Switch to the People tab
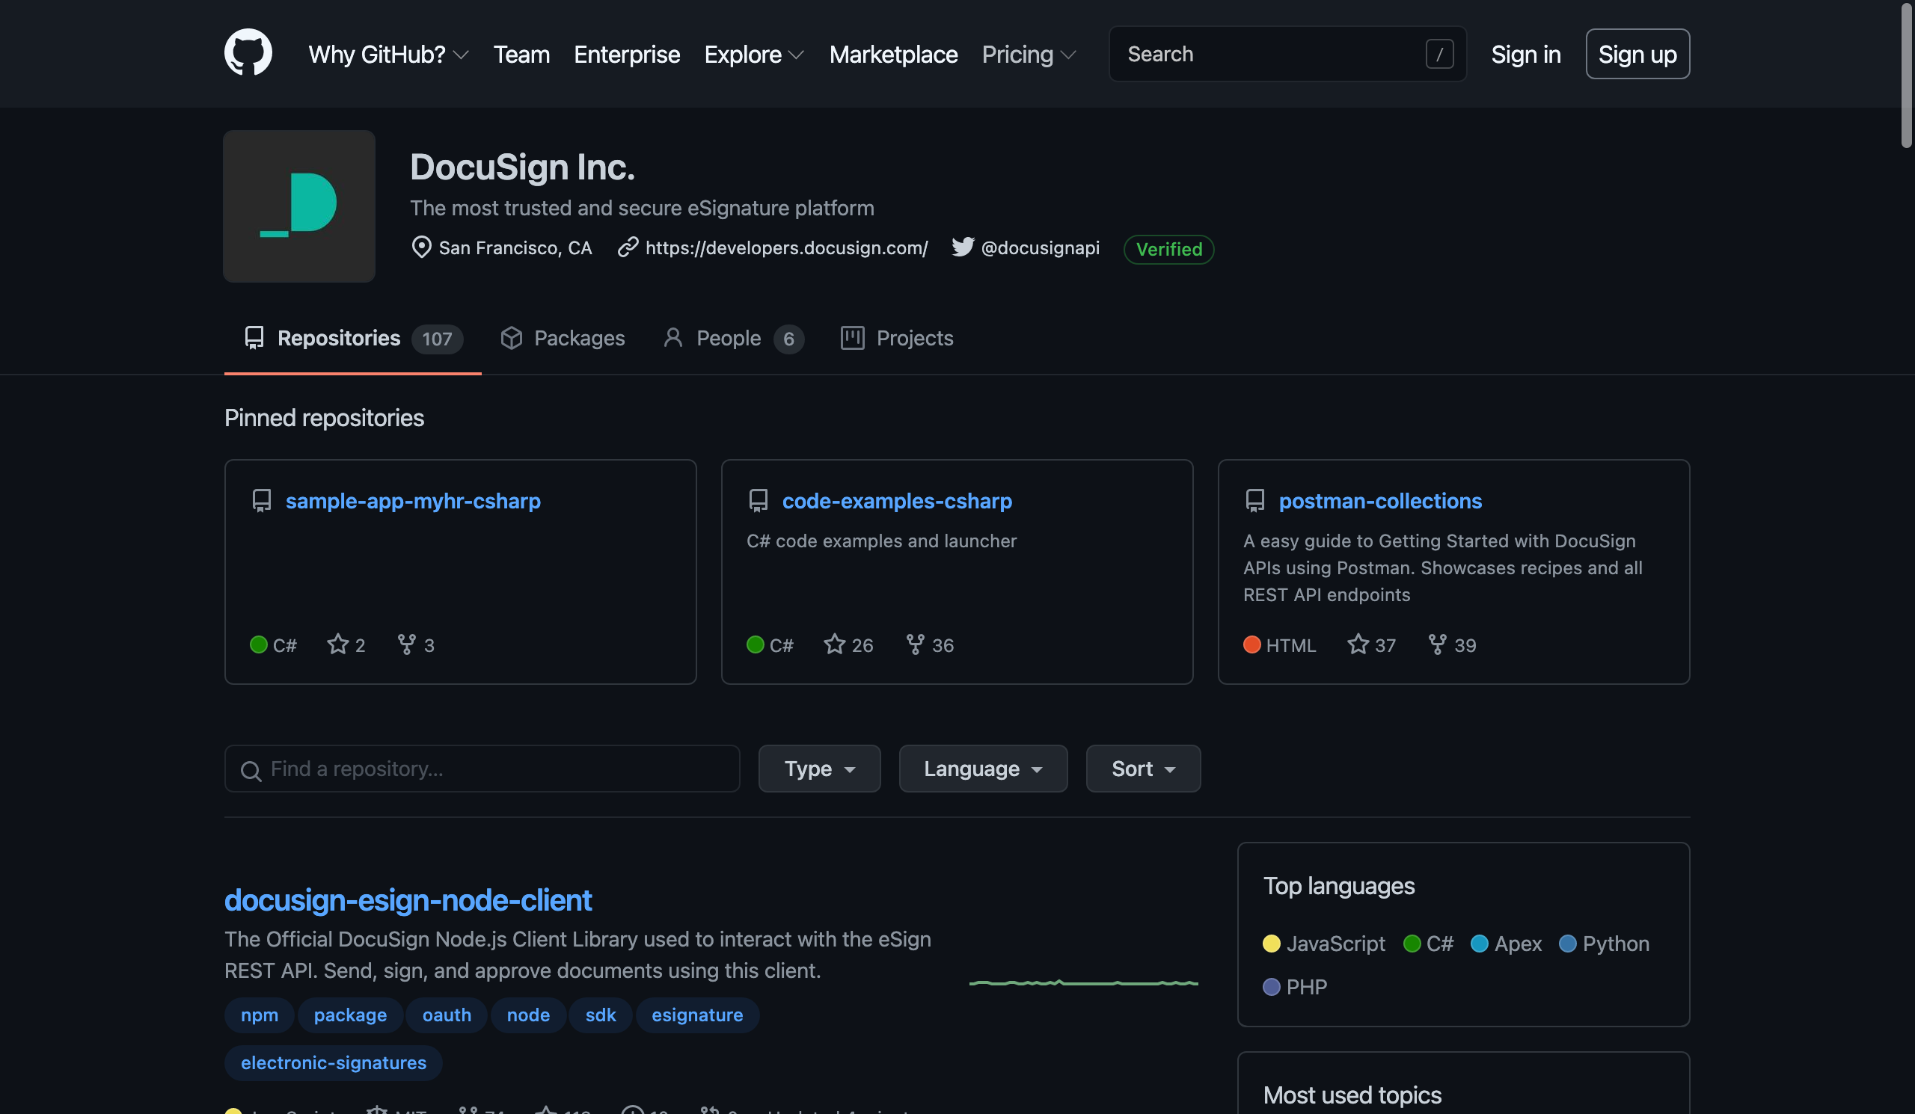 (732, 338)
